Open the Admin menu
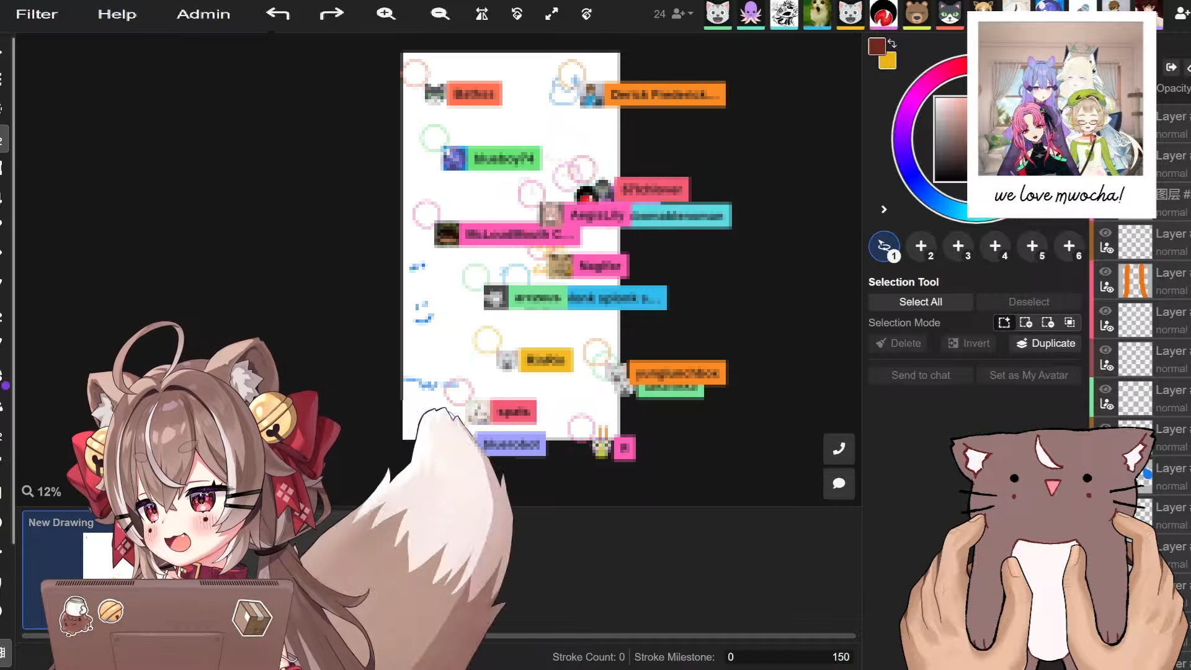Screen dimensions: 1191x670 tap(203, 14)
